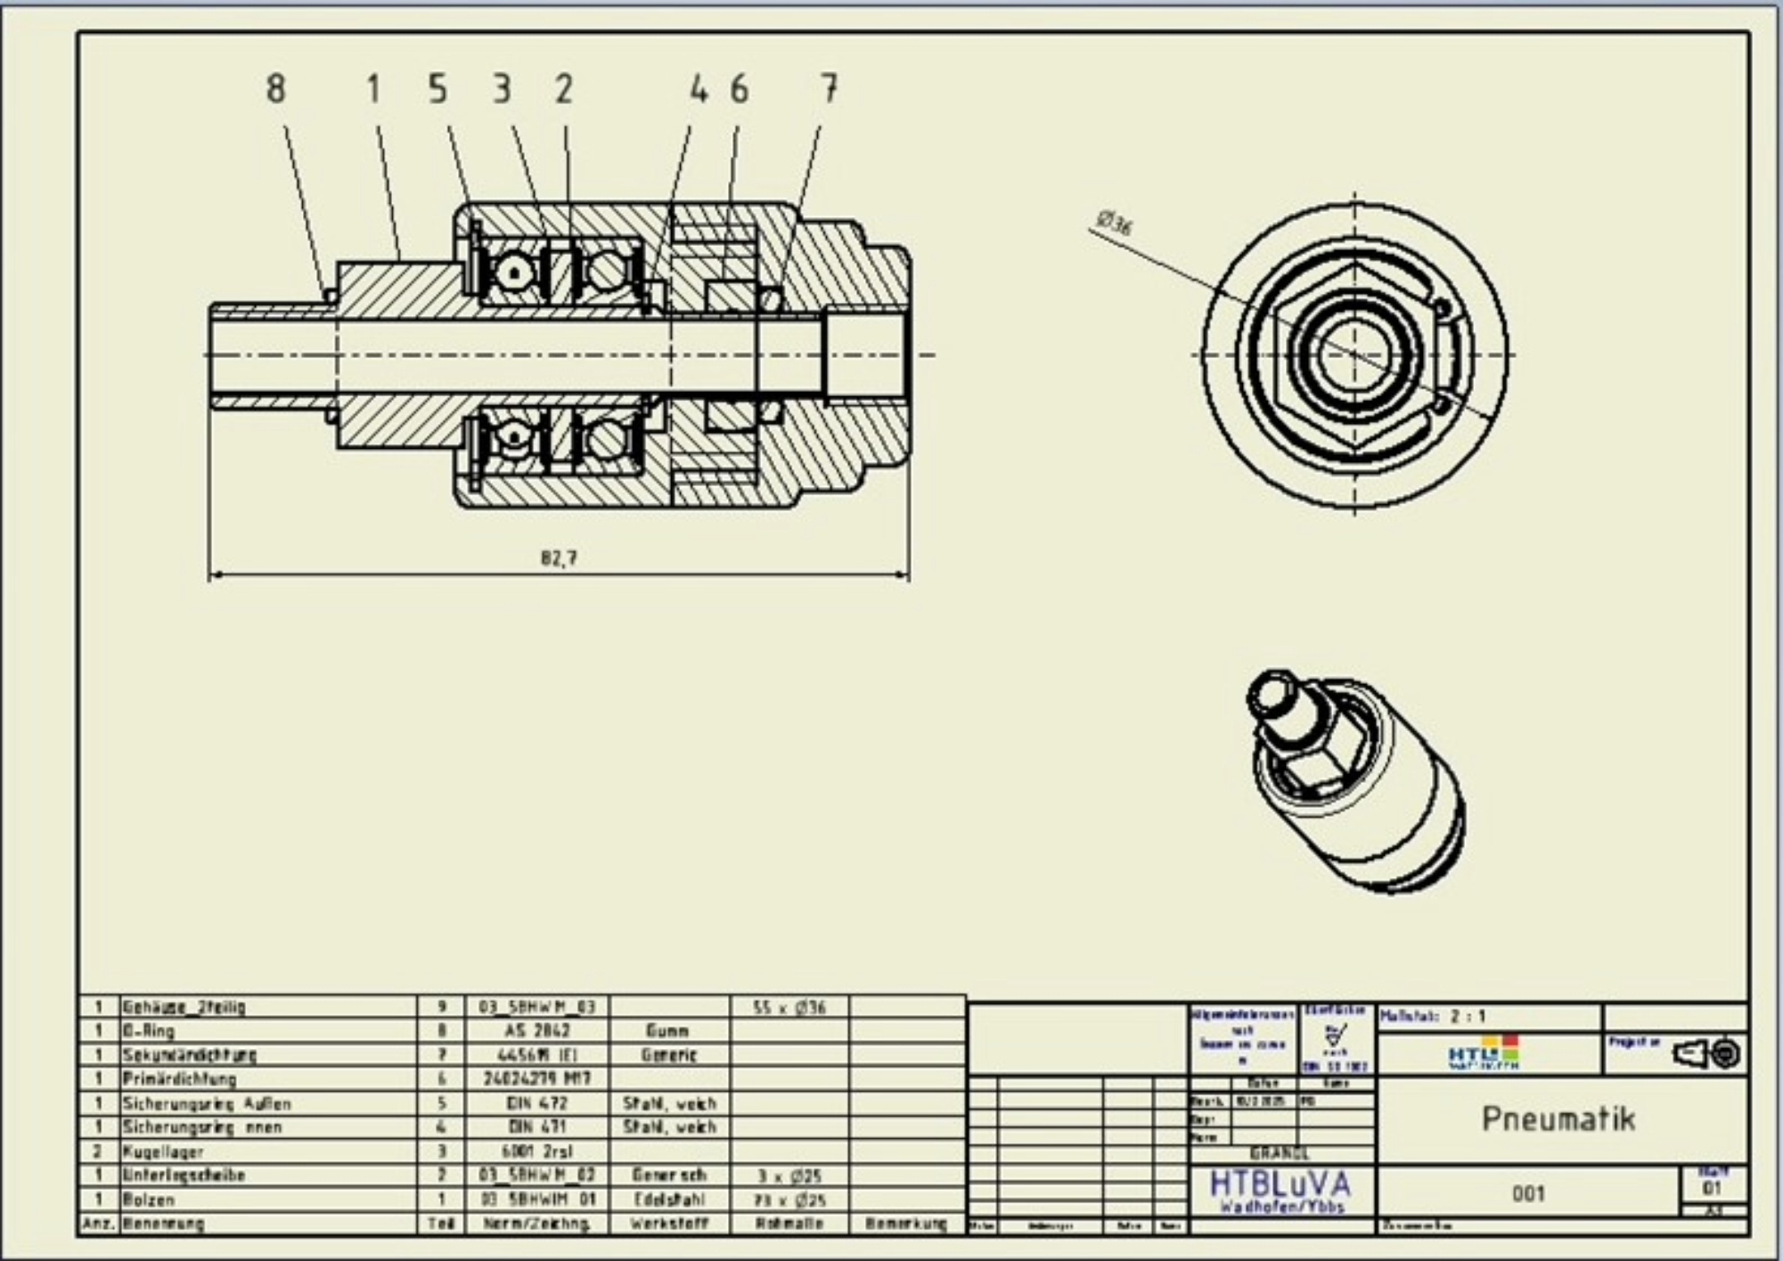Select the Bolzen row in parts list
Screen dimensions: 1783x1261
pyautogui.click(x=149, y=1200)
